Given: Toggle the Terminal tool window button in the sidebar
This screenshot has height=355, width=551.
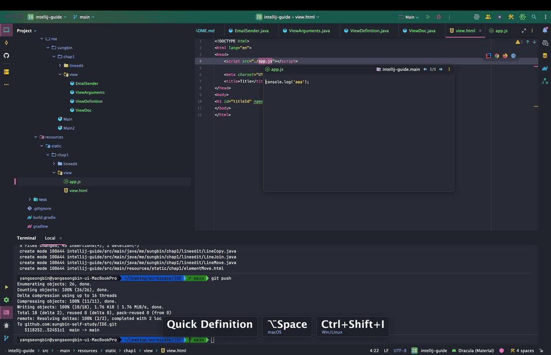Looking at the screenshot, I should pyautogui.click(x=6, y=313).
